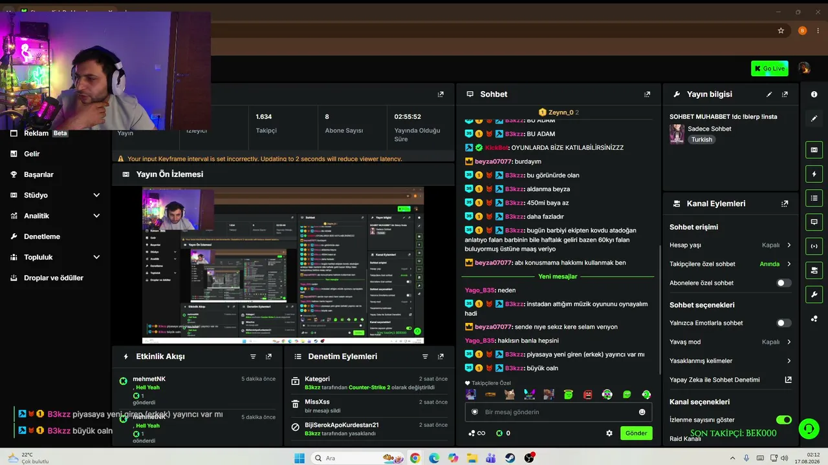Pop out the Yayın bilgisi panel
Image resolution: width=828 pixels, height=465 pixels.
coord(785,94)
